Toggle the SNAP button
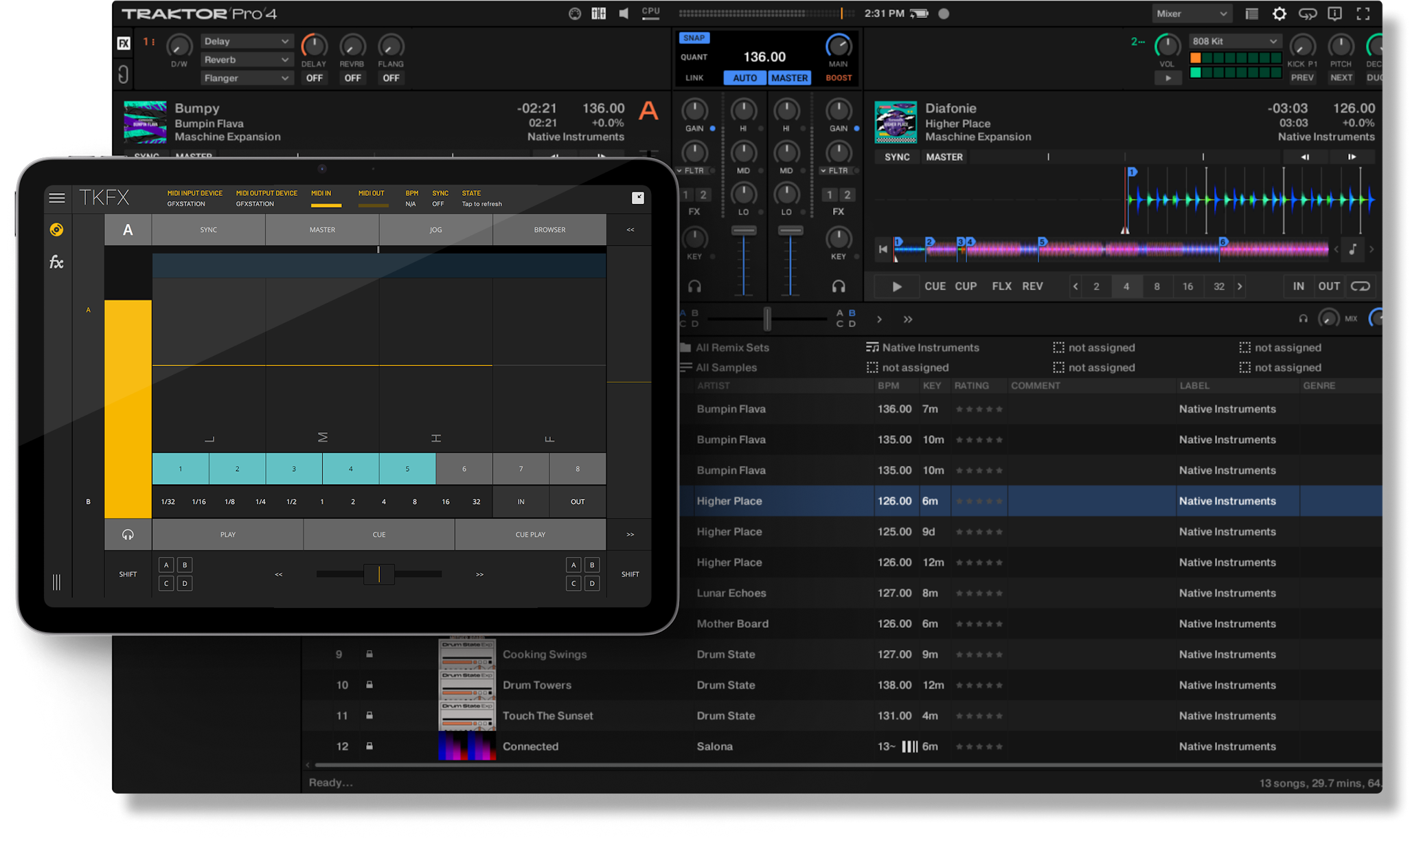1410x854 pixels. pyautogui.click(x=694, y=38)
